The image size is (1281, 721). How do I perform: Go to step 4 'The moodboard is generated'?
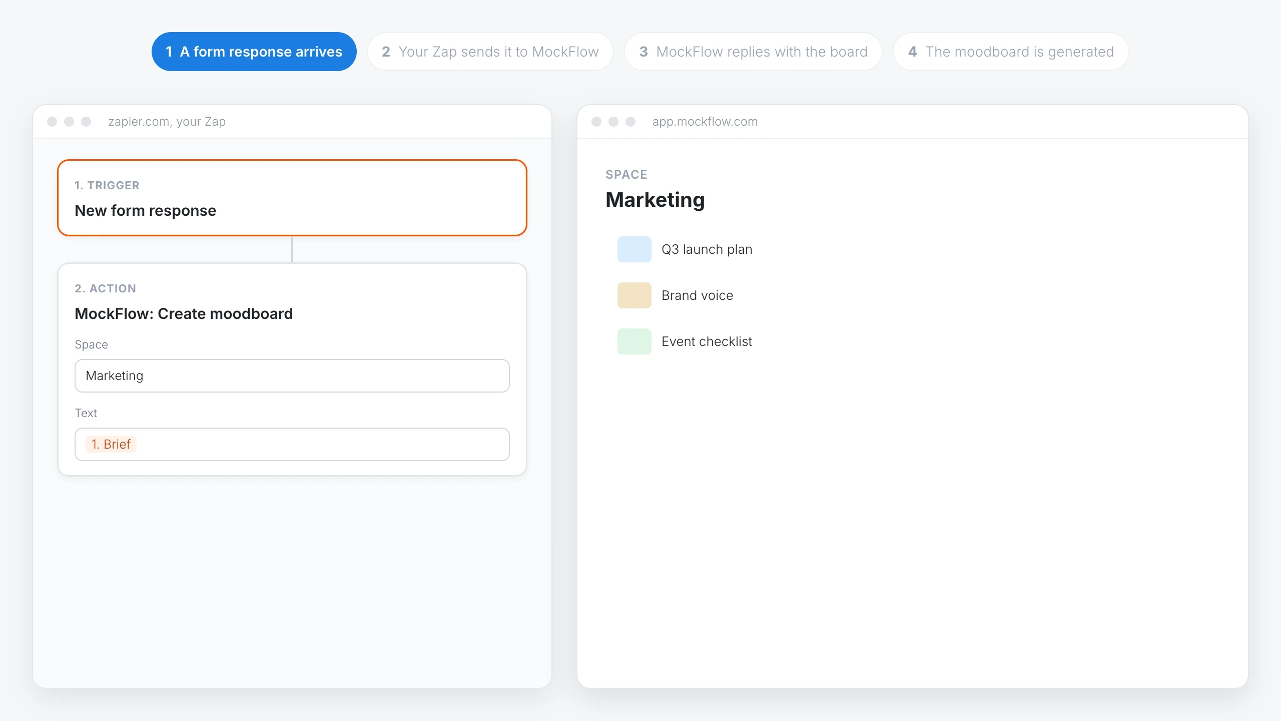pos(1011,52)
